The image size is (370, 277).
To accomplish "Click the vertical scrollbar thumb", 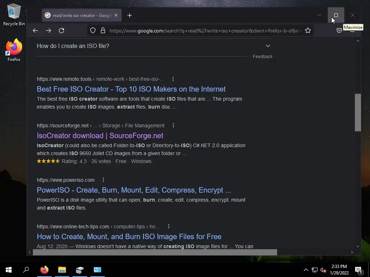I will pyautogui.click(x=358, y=113).
